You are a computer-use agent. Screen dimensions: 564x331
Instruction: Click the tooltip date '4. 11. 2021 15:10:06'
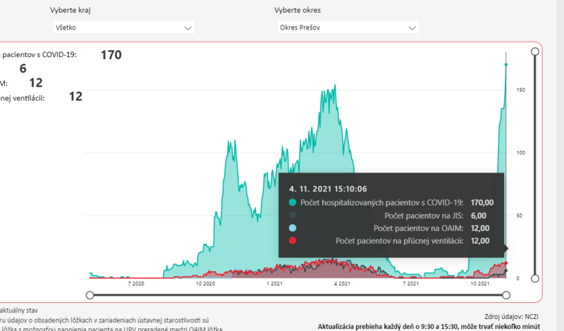328,189
